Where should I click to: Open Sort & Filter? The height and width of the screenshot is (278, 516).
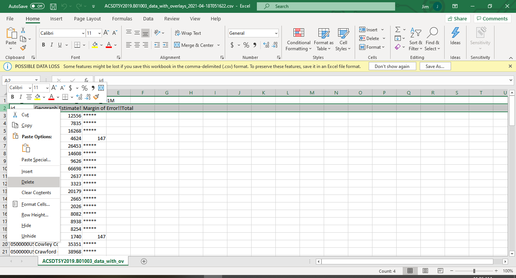tap(416, 39)
